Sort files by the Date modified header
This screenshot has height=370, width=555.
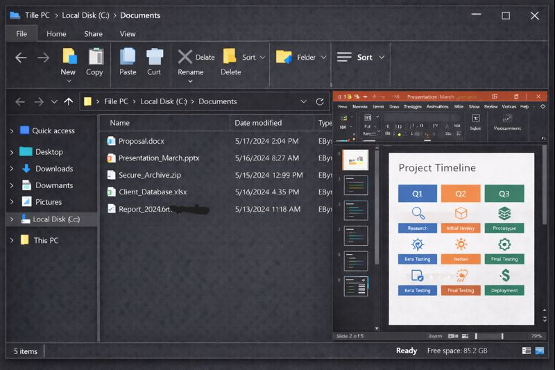click(x=258, y=123)
